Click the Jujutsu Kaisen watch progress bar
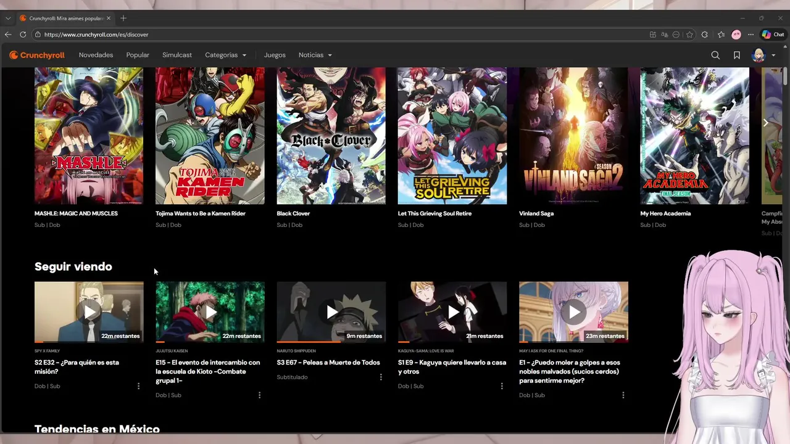This screenshot has height=444, width=790. (210, 342)
